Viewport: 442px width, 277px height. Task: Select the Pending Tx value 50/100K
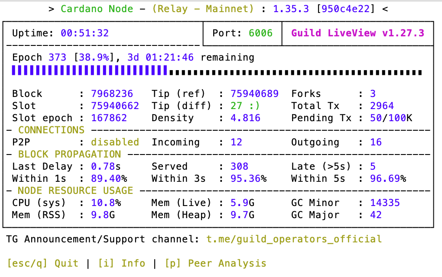(x=391, y=118)
